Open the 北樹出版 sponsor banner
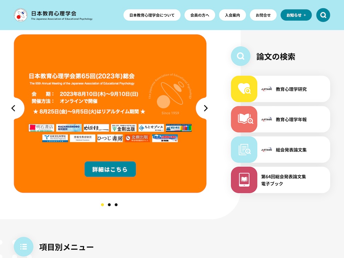 137,138
